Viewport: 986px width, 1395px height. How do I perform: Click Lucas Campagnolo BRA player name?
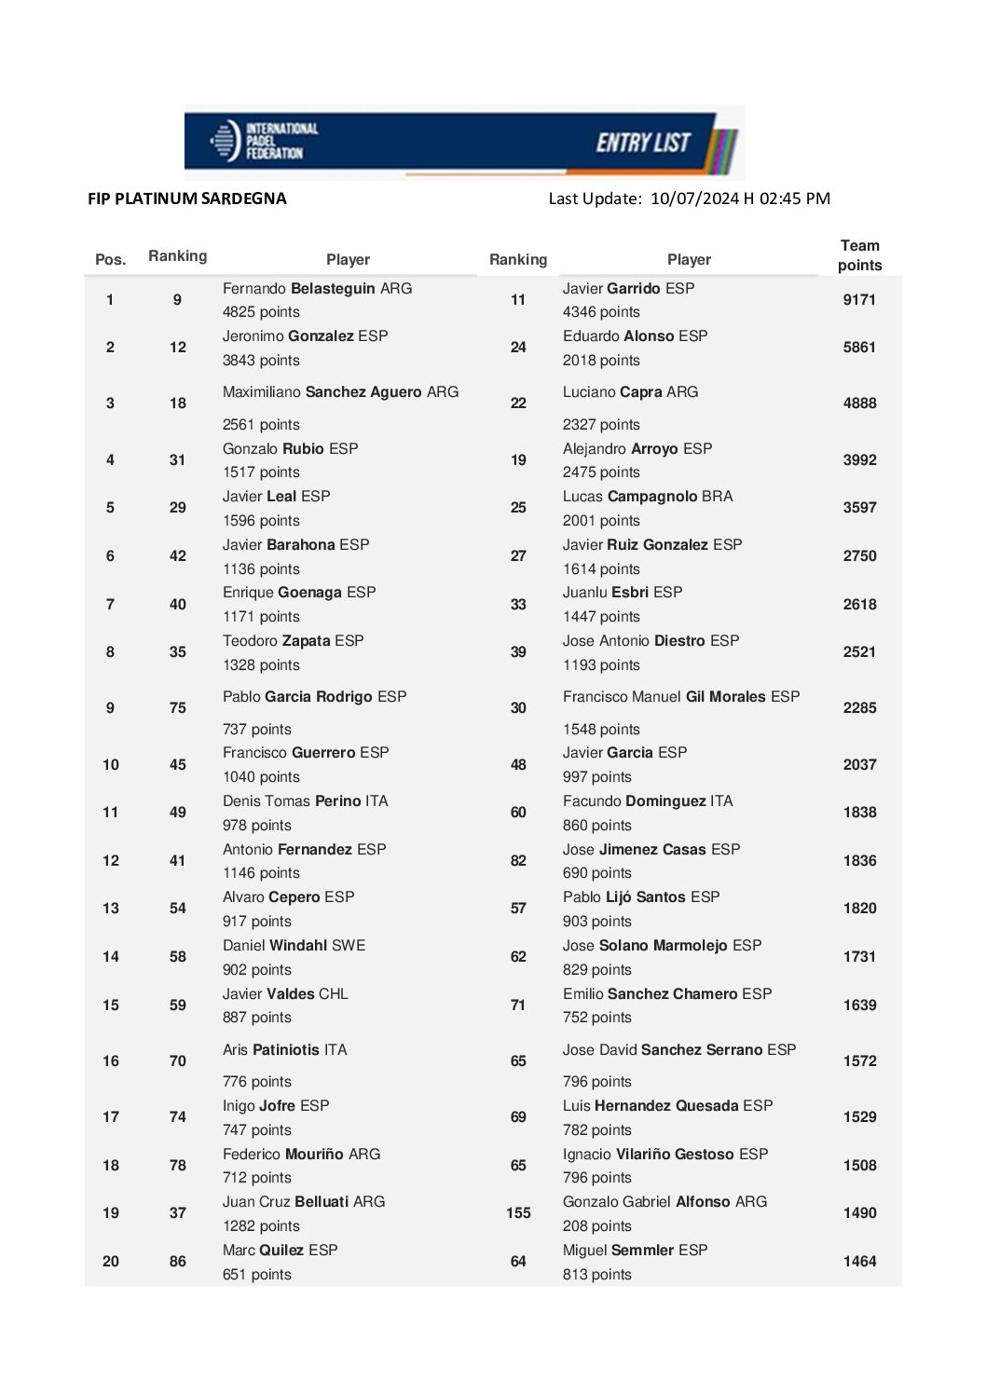click(648, 497)
